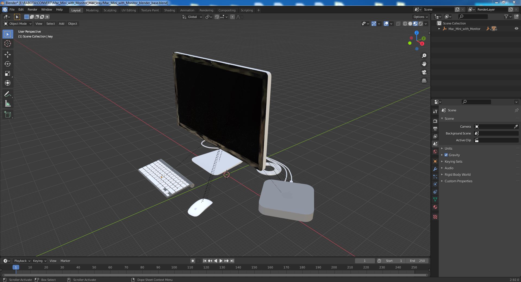
Task: Open the File menu
Action: (12, 10)
